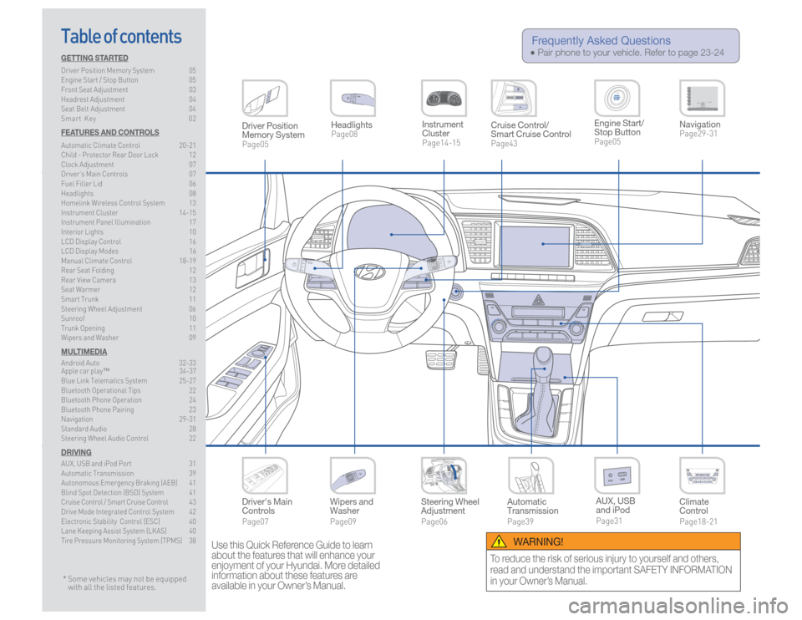Open the DRIVING section heading
This screenshot has width=802, height=620.
click(x=76, y=452)
